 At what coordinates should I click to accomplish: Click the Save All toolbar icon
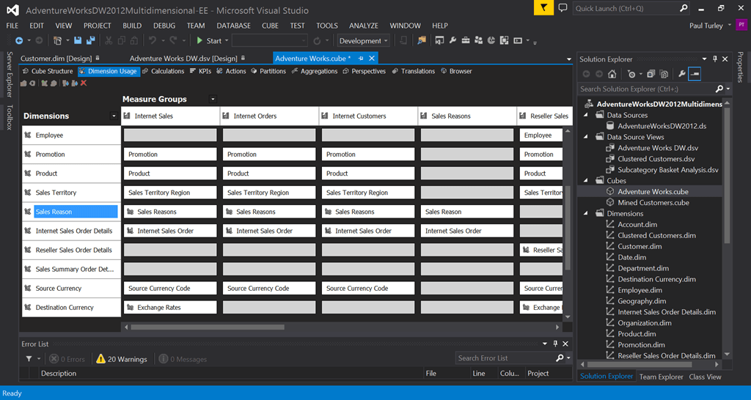point(90,41)
